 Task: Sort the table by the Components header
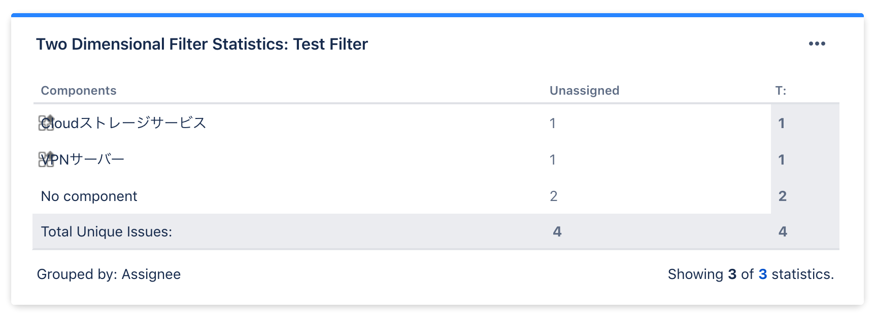pyautogui.click(x=78, y=90)
